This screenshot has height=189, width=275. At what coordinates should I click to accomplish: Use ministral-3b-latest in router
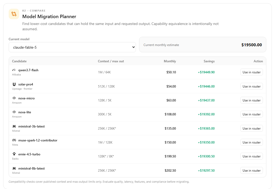[251, 128]
